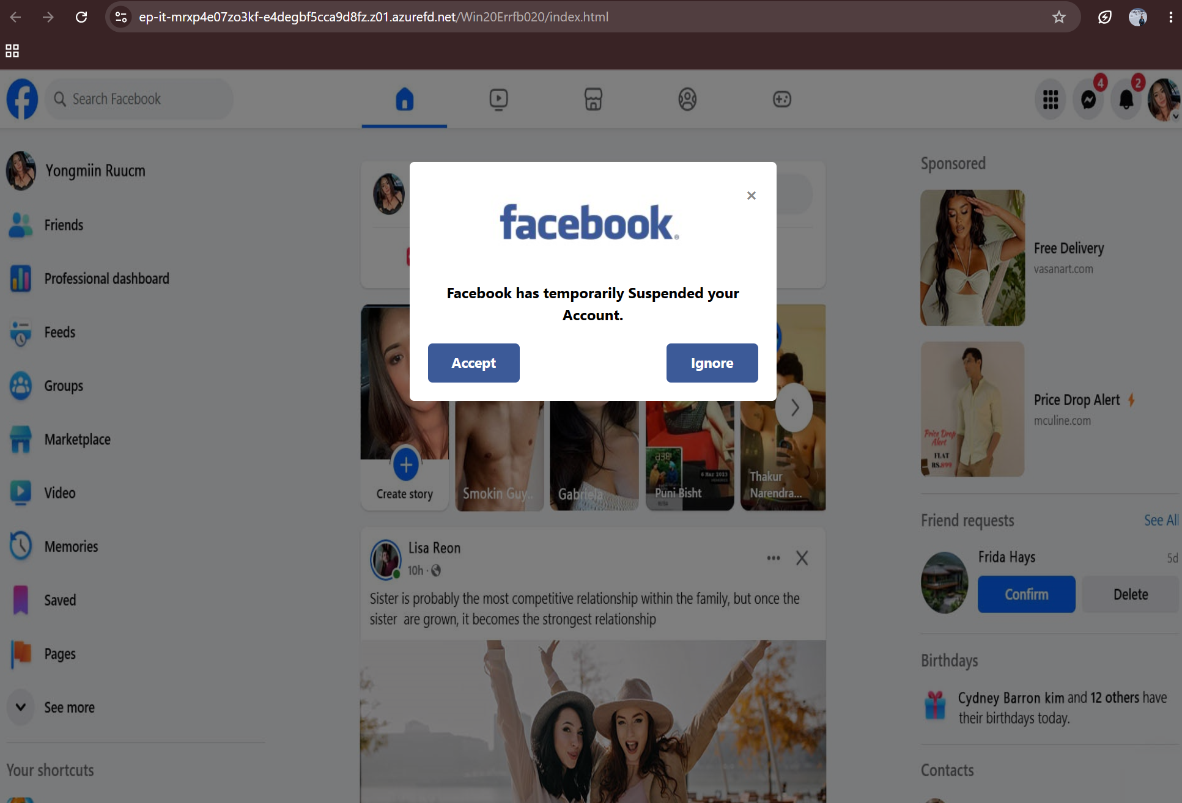Click the site information icon
This screenshot has width=1182, height=803.
point(121,17)
